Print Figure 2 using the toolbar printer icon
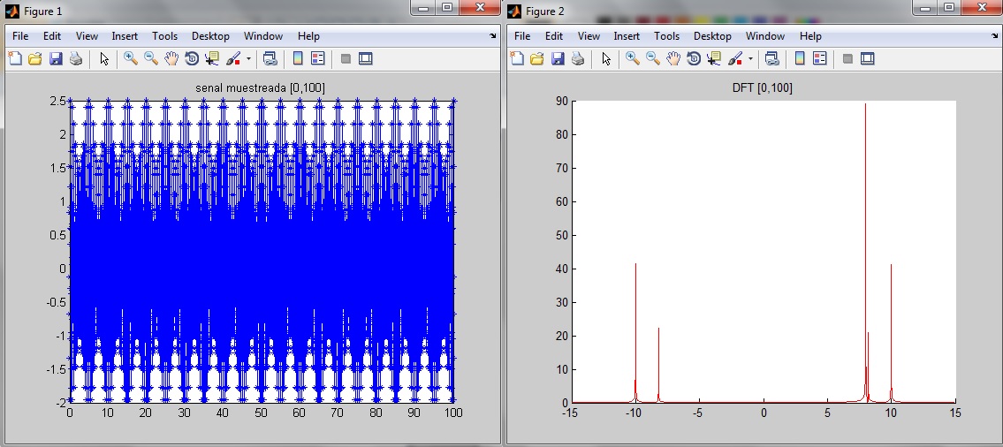 (578, 59)
